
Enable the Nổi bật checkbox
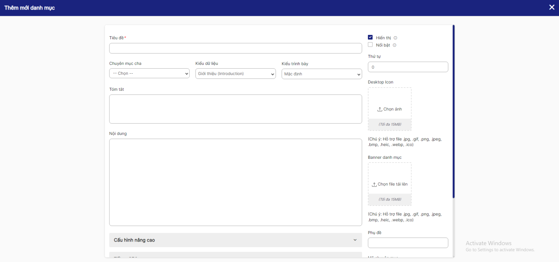point(370,45)
